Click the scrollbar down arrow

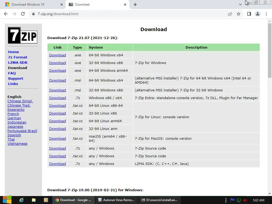[270, 194]
